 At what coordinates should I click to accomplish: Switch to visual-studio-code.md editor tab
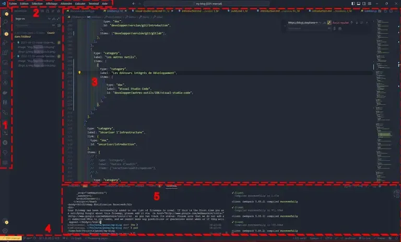[152, 11]
